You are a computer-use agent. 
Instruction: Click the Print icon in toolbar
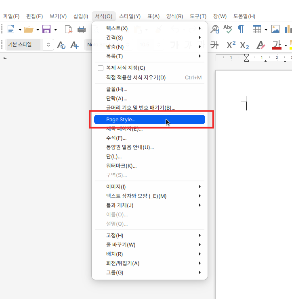(82, 29)
